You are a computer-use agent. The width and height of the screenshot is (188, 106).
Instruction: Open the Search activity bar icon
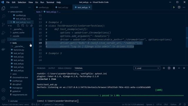point(3,16)
